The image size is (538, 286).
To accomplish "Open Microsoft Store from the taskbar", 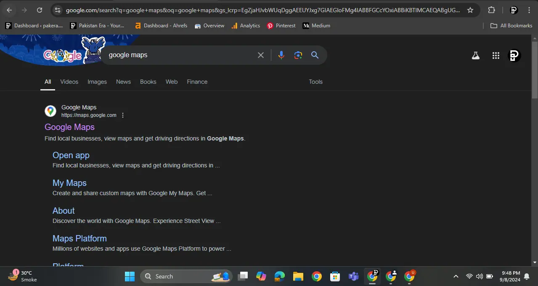I will (x=335, y=276).
